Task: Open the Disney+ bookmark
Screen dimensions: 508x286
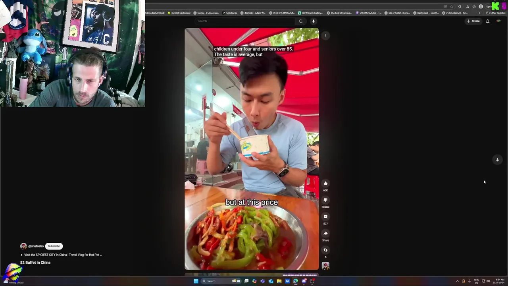Action: 207,13
